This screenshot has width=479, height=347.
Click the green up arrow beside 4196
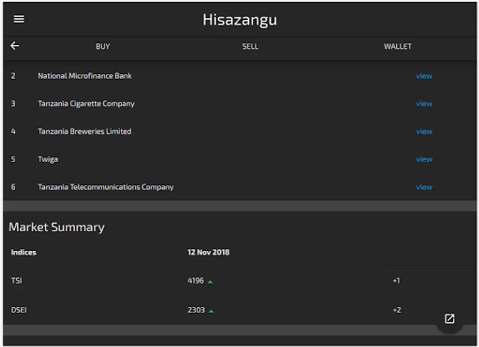(210, 282)
